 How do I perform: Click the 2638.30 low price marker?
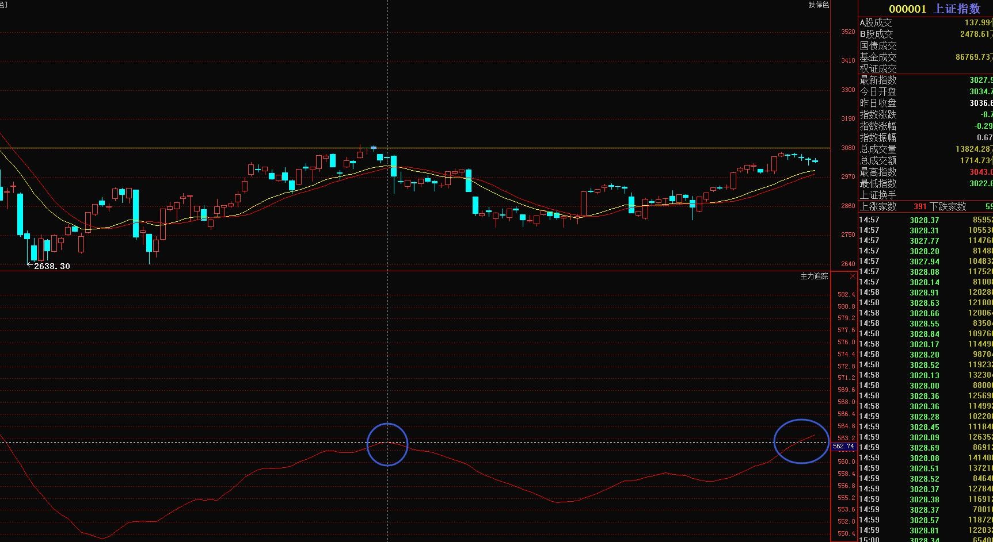[x=52, y=266]
